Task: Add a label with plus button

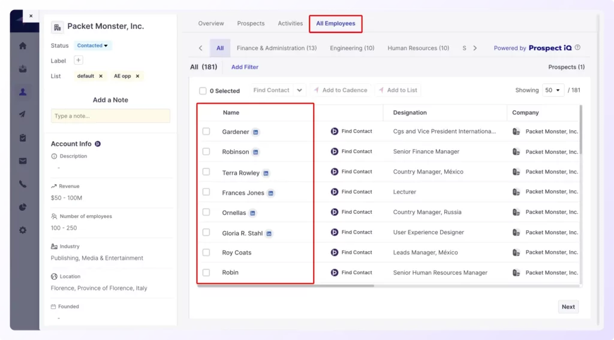Action: tap(79, 60)
